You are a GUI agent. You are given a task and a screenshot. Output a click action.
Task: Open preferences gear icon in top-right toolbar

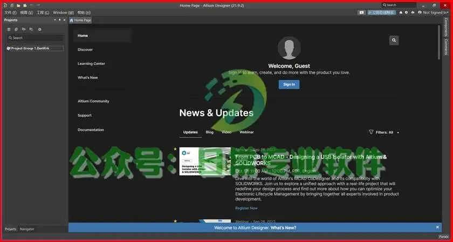click(407, 12)
